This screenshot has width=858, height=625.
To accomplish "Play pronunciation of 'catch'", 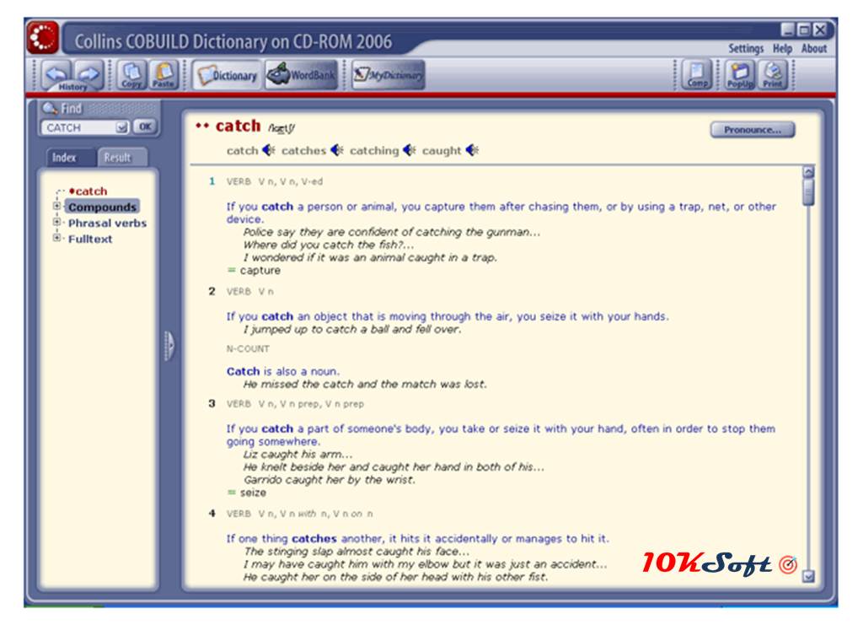I will click(x=268, y=150).
